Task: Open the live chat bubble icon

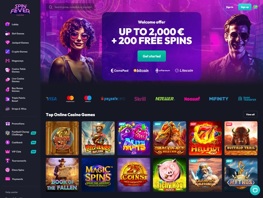Action: pyautogui.click(x=255, y=190)
